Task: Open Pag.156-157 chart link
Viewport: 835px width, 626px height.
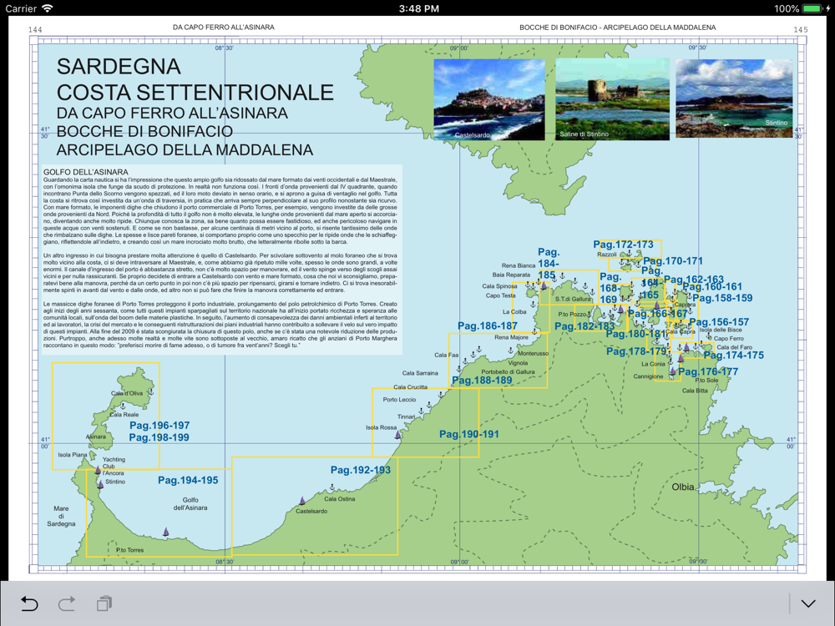Action: click(x=719, y=322)
